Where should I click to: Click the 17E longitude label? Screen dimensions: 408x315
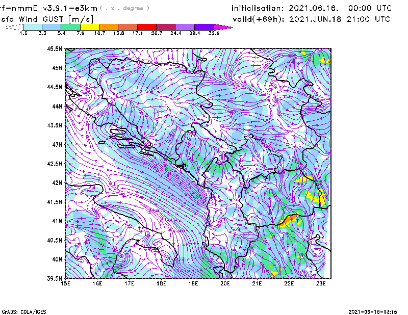pyautogui.click(x=130, y=283)
